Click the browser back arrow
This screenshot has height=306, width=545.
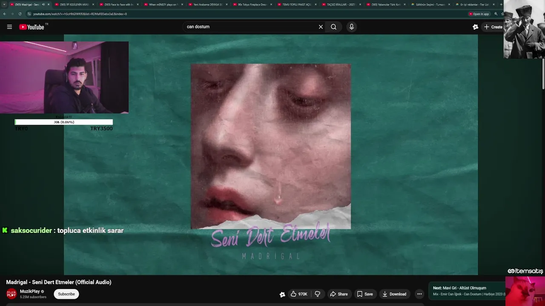tap(4, 14)
